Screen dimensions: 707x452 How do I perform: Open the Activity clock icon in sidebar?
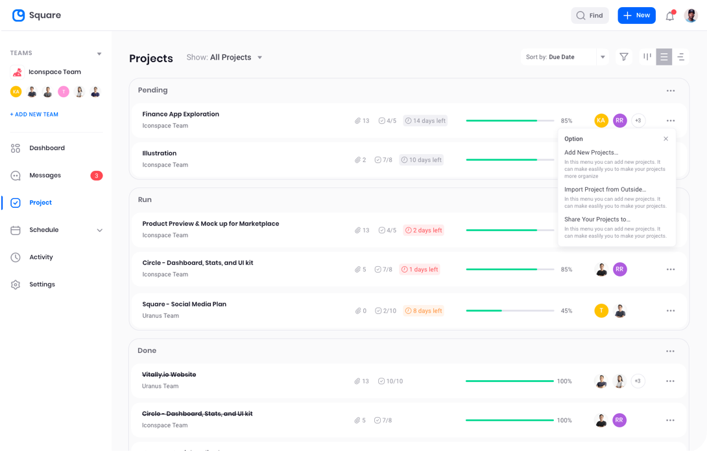(16, 257)
